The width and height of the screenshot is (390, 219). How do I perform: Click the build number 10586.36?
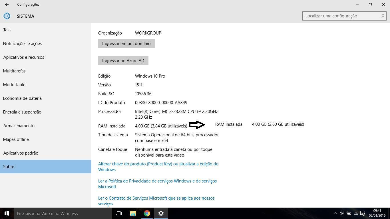pyautogui.click(x=143, y=94)
